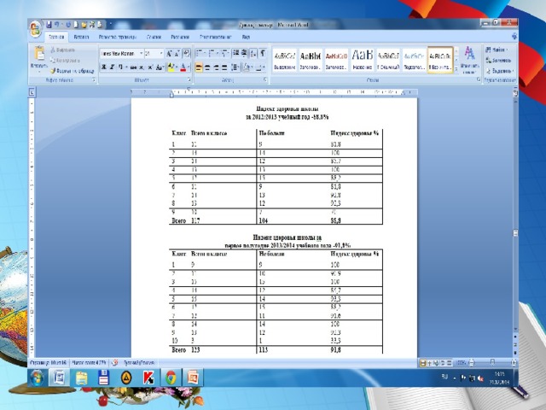Click the Заменить (Replace) button
Screen dimensions: 546x410
tap(498, 61)
